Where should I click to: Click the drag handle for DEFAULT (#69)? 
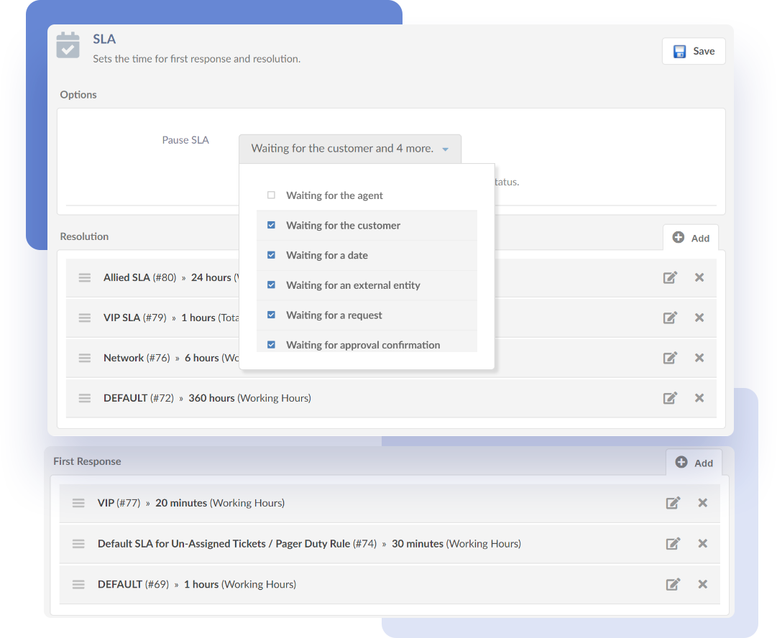78,584
